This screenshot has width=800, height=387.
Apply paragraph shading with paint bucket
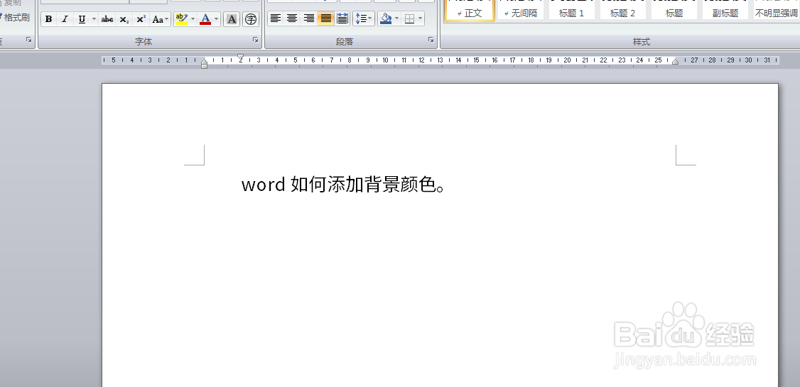click(386, 19)
